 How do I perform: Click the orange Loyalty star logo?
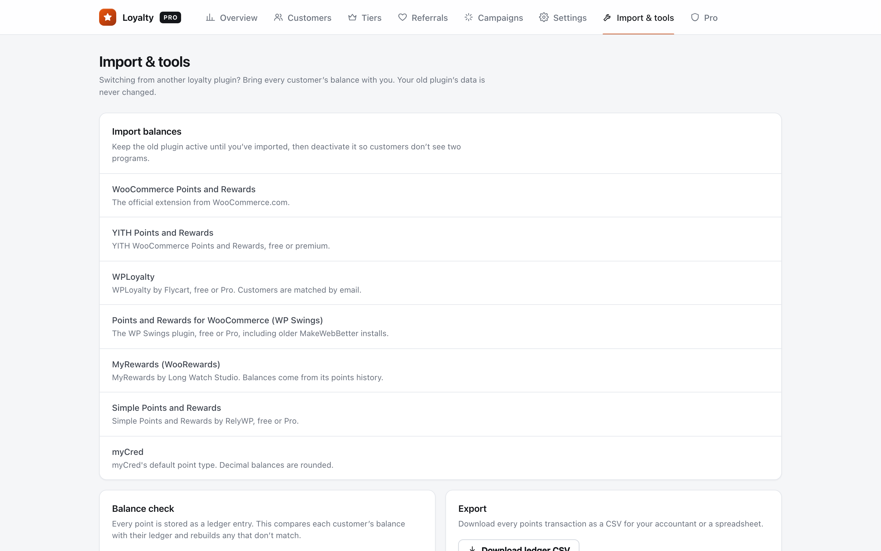[107, 17]
